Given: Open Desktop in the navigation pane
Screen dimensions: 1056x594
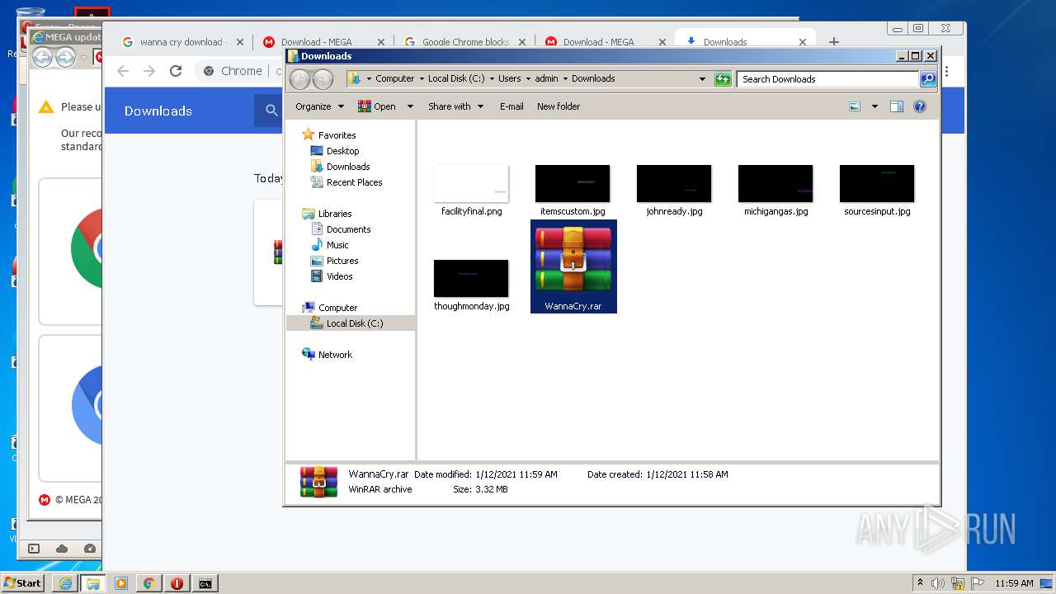Looking at the screenshot, I should coord(342,151).
